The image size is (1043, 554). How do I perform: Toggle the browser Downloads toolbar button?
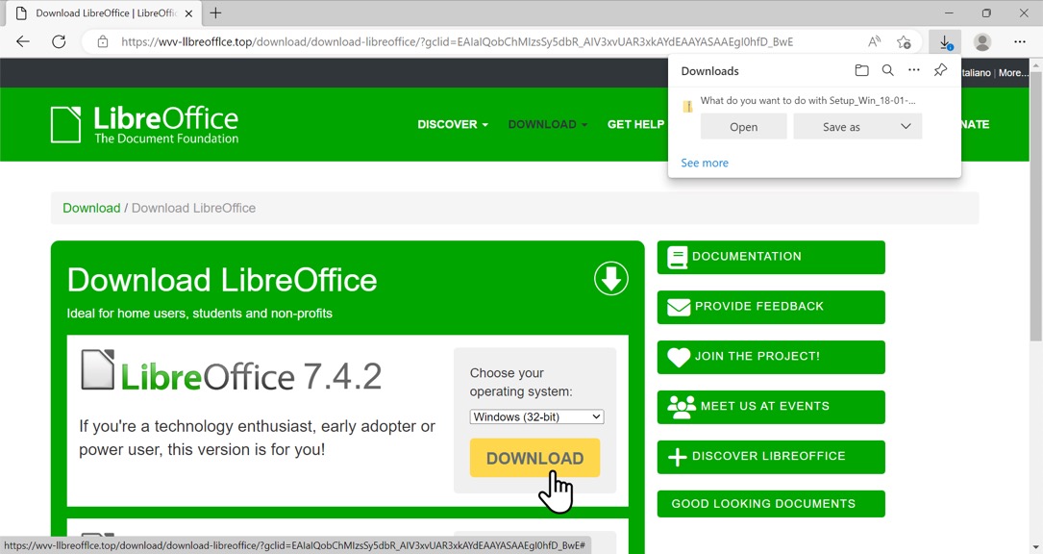pos(945,42)
